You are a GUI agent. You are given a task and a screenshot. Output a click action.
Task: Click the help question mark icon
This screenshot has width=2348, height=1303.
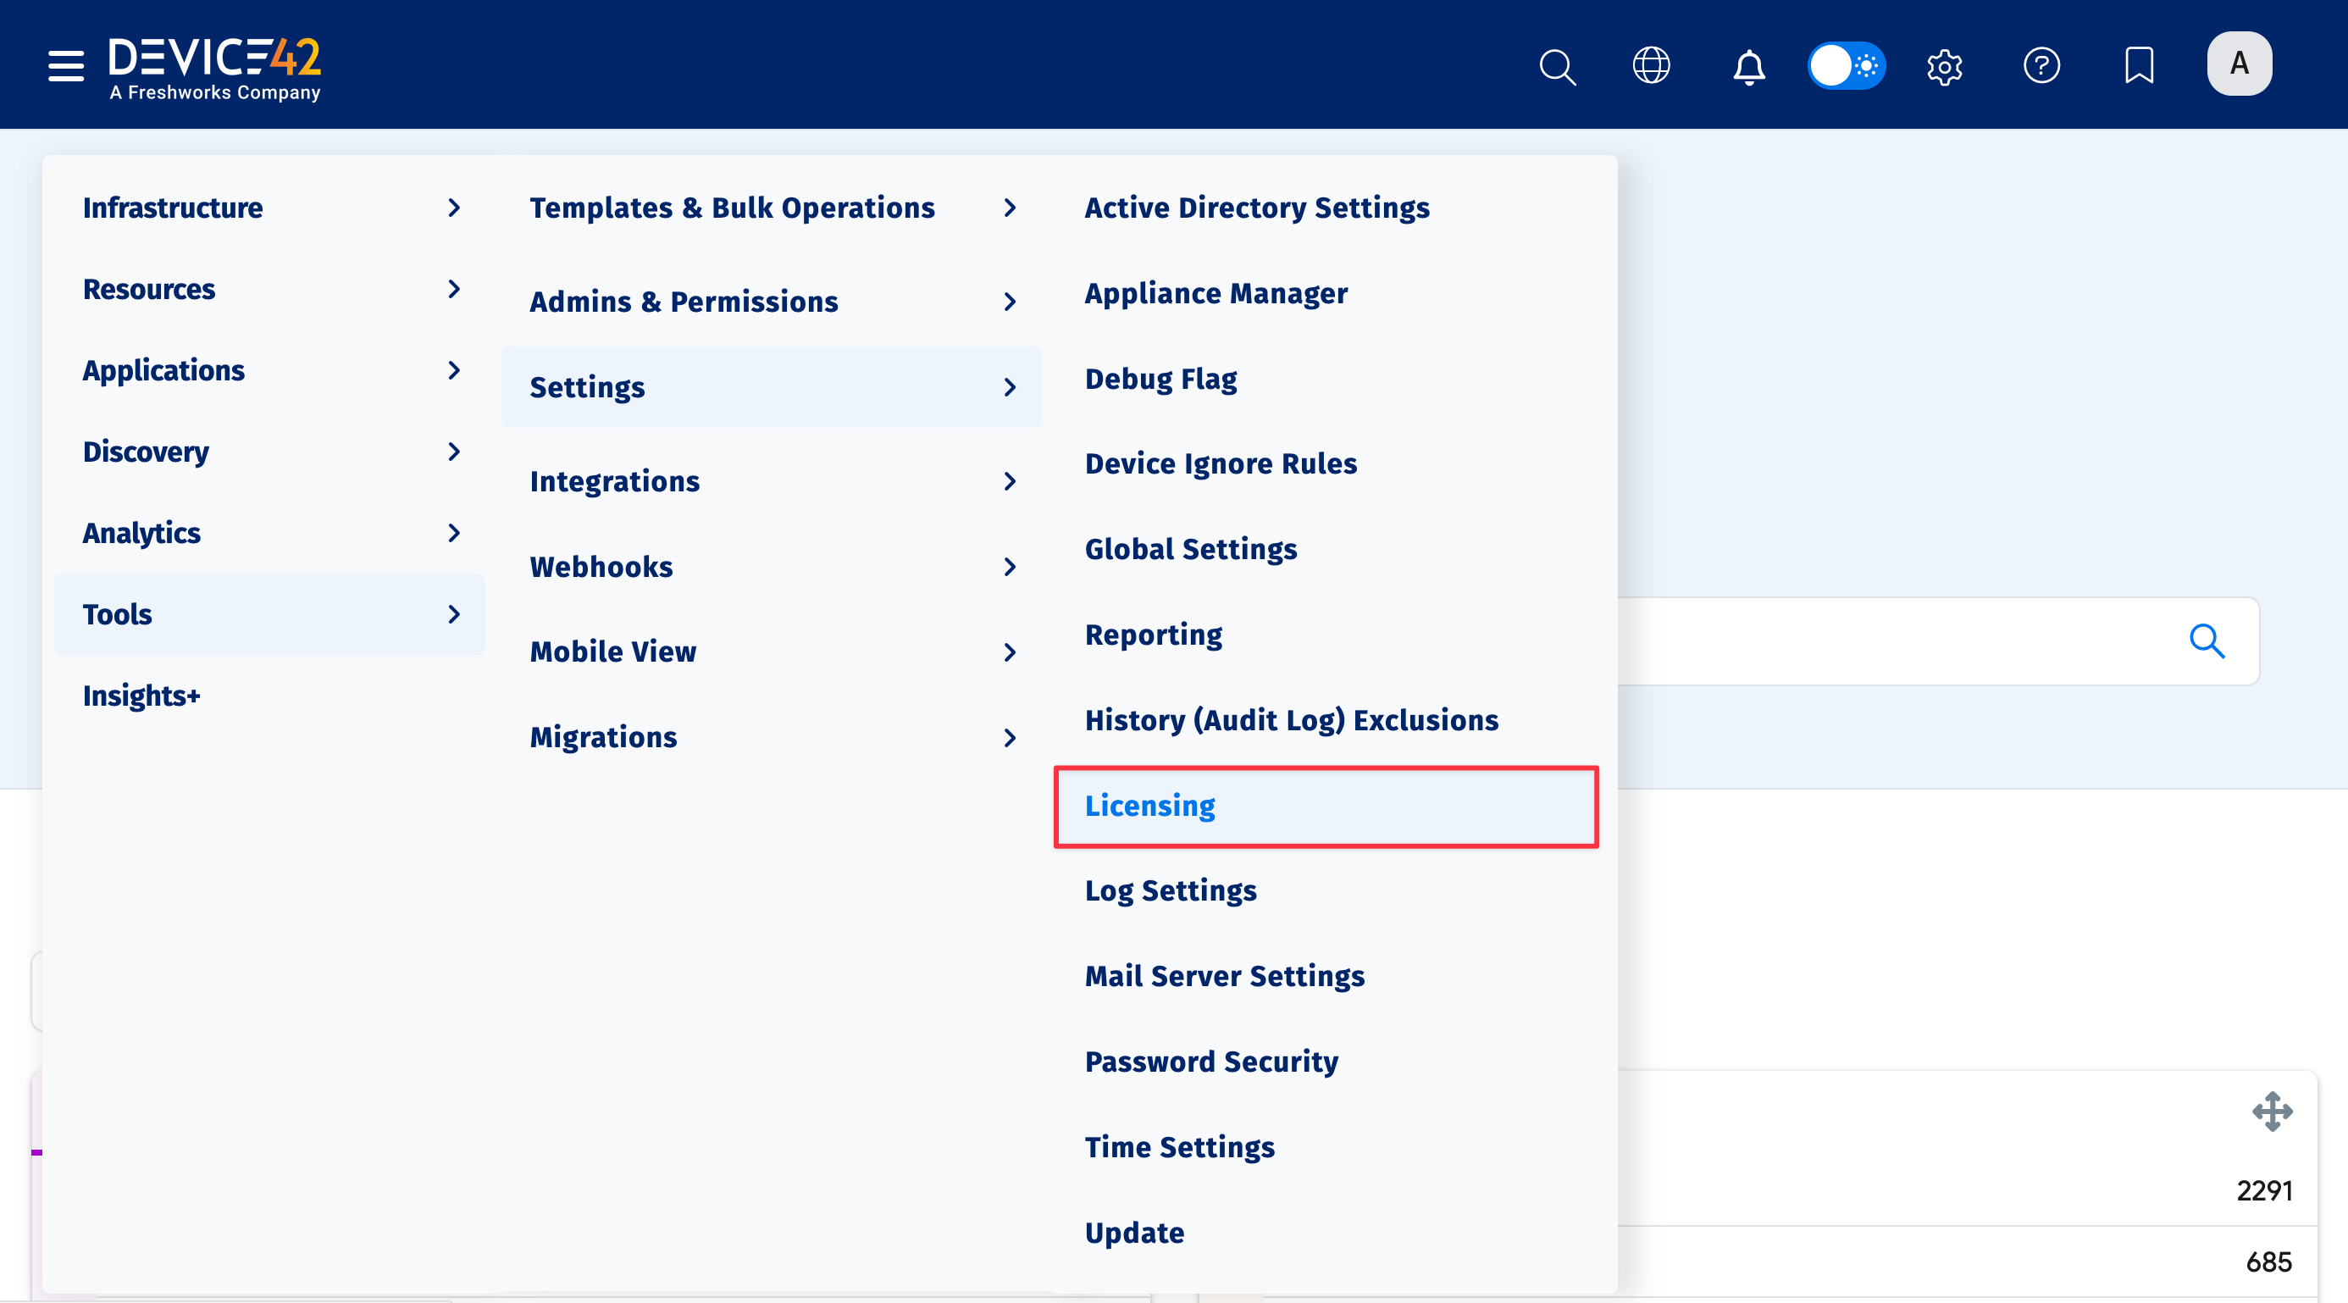[2041, 64]
